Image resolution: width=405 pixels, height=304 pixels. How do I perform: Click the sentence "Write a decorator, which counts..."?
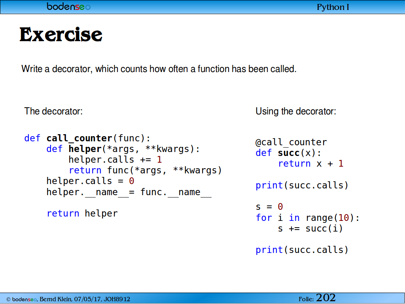click(x=159, y=69)
